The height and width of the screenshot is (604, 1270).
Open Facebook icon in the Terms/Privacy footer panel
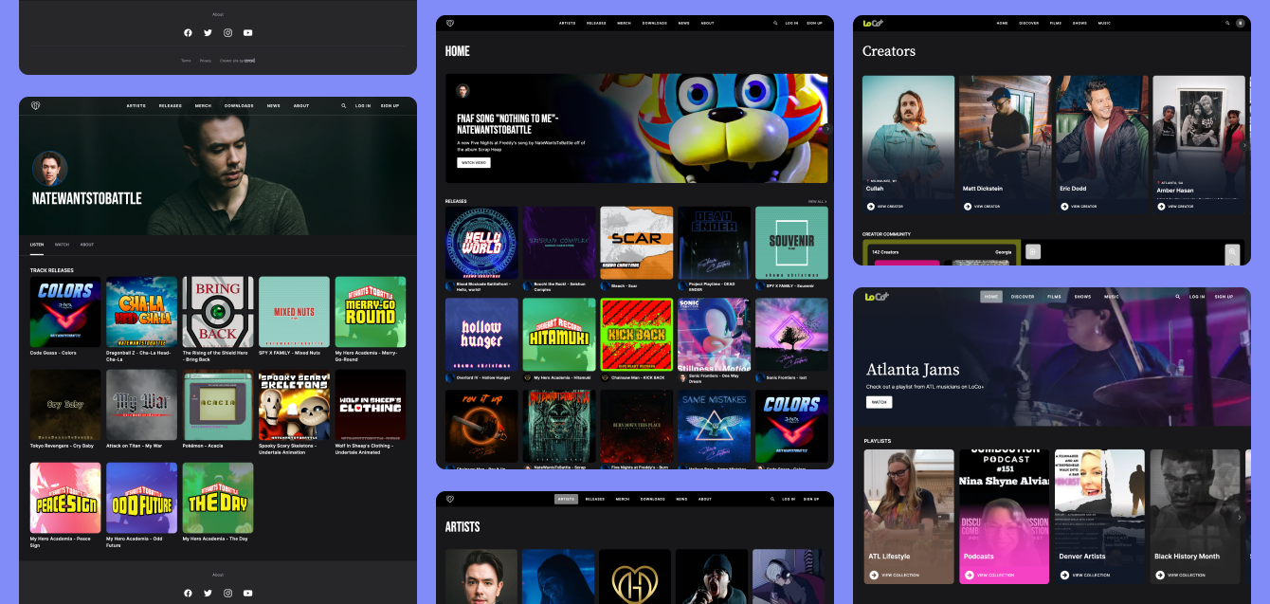click(188, 32)
